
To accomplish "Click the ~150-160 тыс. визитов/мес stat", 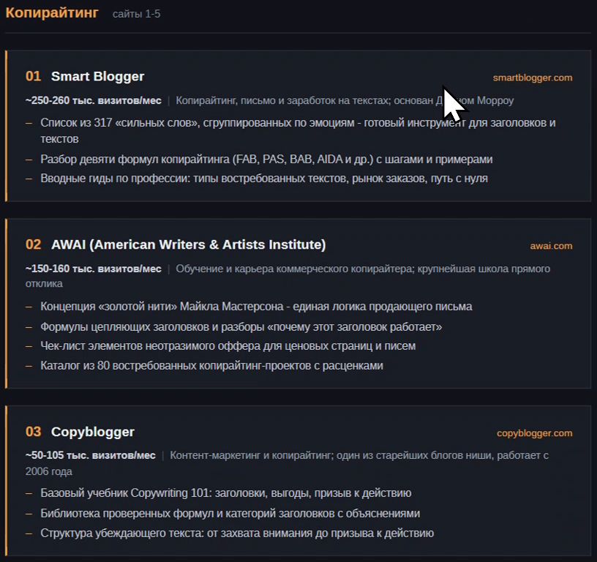I will pyautogui.click(x=94, y=269).
